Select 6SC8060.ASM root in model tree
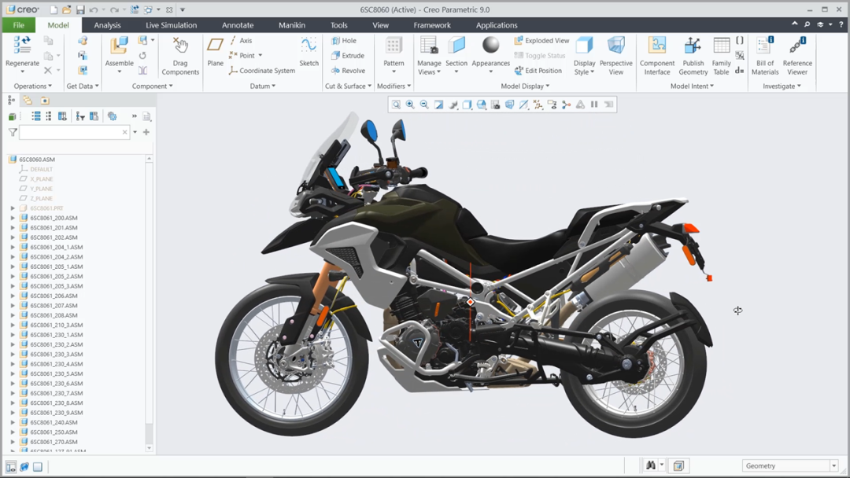Screen dimensions: 850x478 pos(37,160)
